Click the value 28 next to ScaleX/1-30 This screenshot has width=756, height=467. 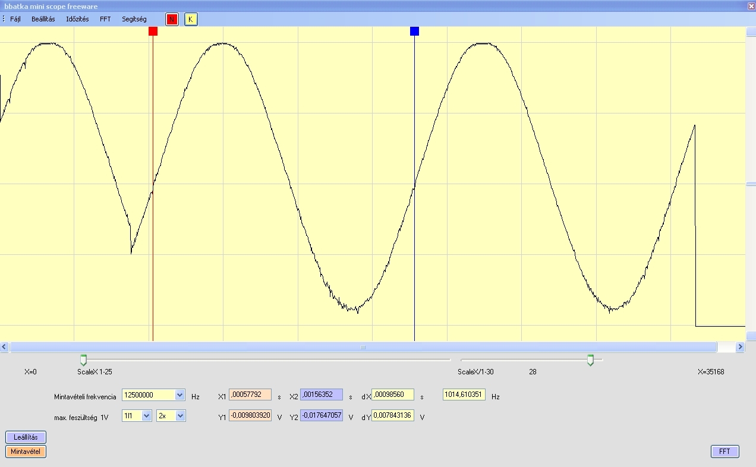(533, 372)
